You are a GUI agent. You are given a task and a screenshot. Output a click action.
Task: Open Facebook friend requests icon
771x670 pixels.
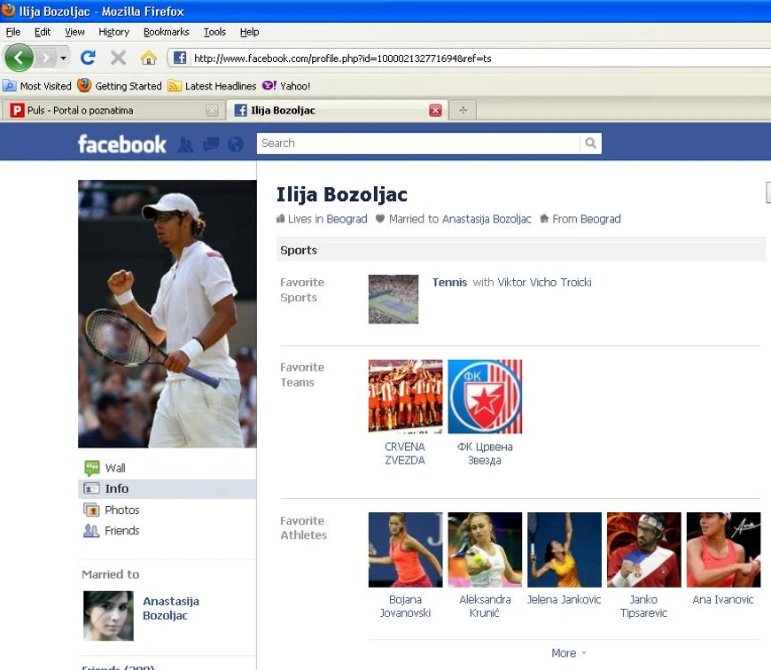185,144
